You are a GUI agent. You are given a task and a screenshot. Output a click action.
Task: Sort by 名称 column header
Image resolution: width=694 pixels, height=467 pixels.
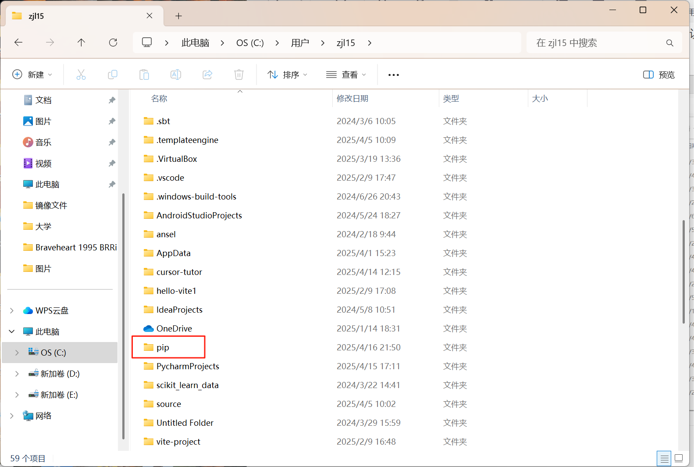(x=159, y=99)
